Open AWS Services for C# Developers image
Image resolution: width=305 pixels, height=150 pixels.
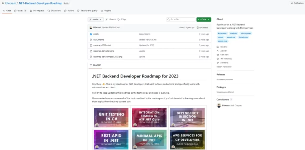click(x=187, y=140)
